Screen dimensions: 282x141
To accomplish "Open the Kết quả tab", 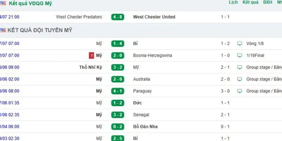I will (250, 2).
